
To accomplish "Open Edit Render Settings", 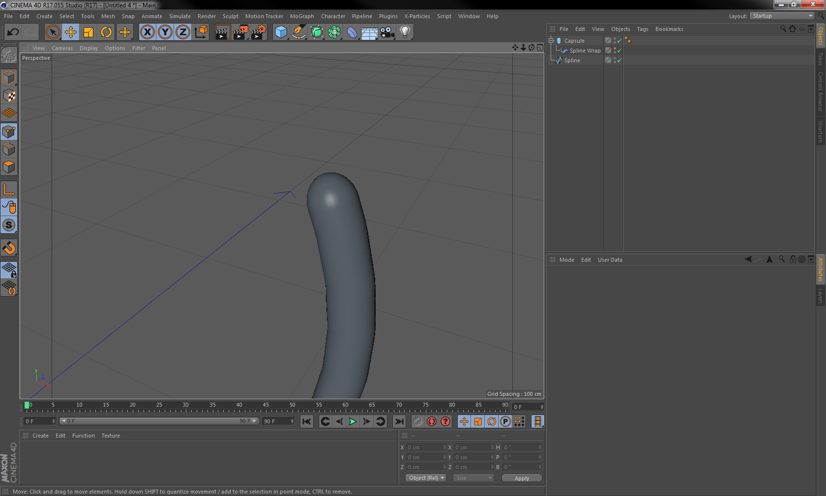I will click(259, 32).
